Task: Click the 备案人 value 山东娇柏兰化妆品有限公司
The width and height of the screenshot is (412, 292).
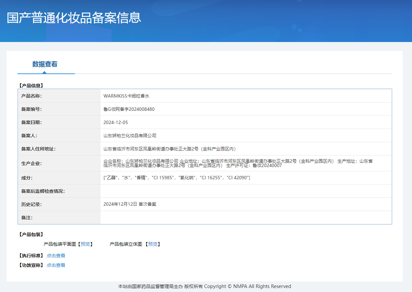Action: [130, 136]
